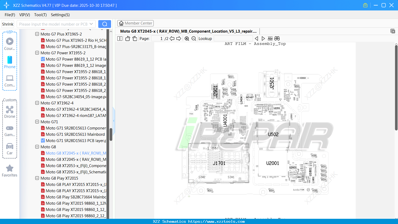The width and height of the screenshot is (398, 224).
Task: Click the yellow toolbox icon in title bar
Action: (365, 5)
